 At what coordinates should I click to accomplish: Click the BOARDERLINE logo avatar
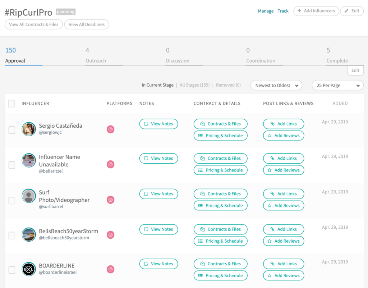point(29,269)
